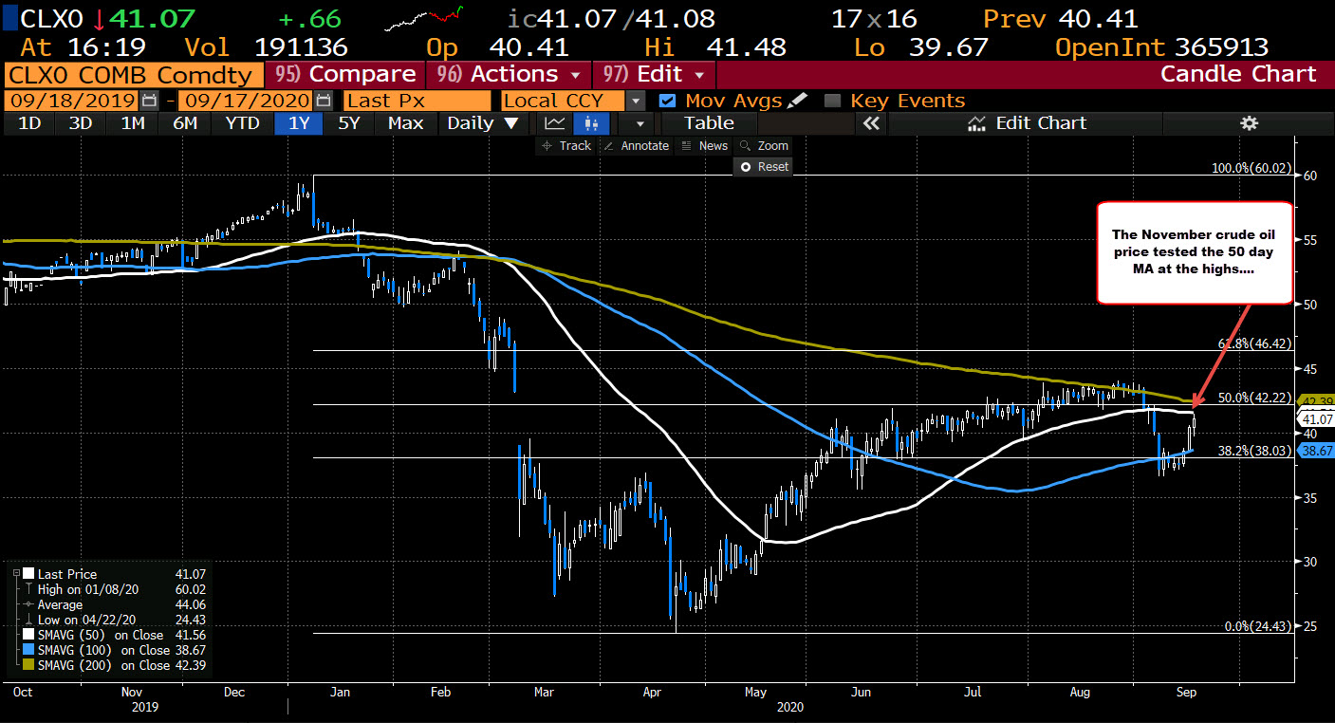Select the Max range tab
Image resolution: width=1335 pixels, height=723 pixels.
[x=406, y=123]
